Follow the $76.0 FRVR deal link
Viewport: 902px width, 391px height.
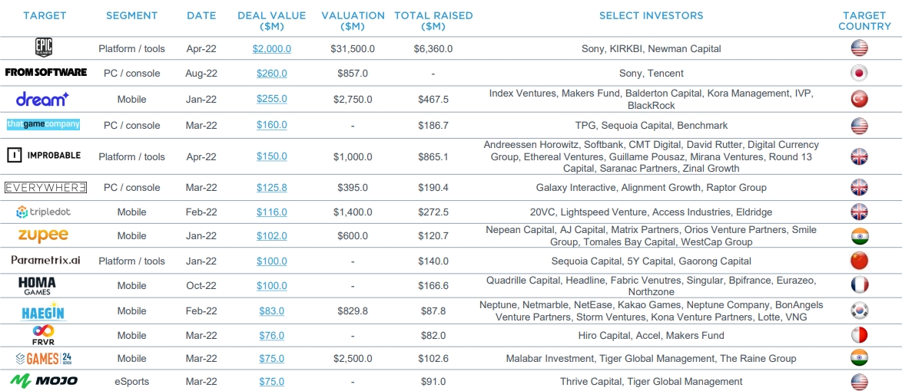272,336
